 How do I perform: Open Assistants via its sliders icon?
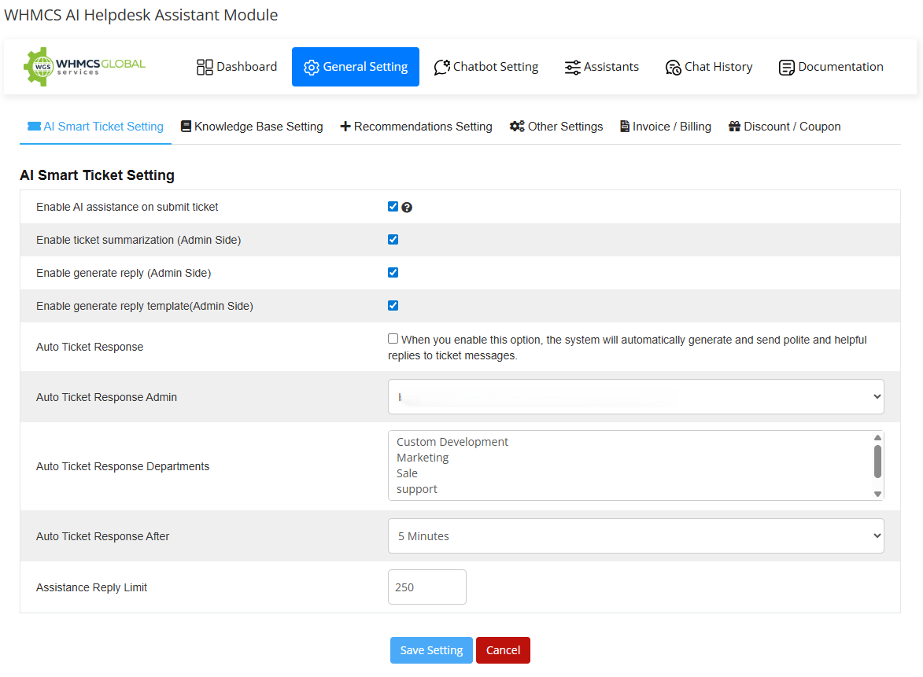coord(573,68)
